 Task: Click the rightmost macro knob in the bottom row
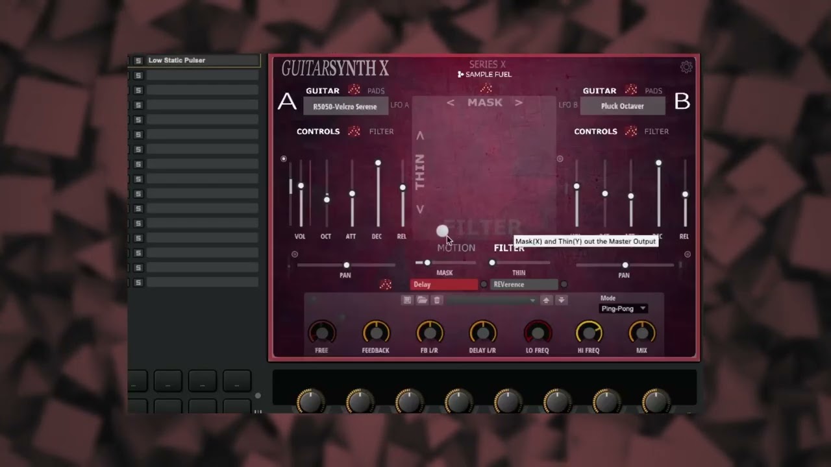[x=656, y=401]
